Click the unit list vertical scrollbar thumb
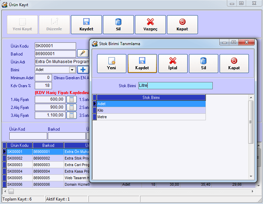263x204 pixels. coord(251,122)
